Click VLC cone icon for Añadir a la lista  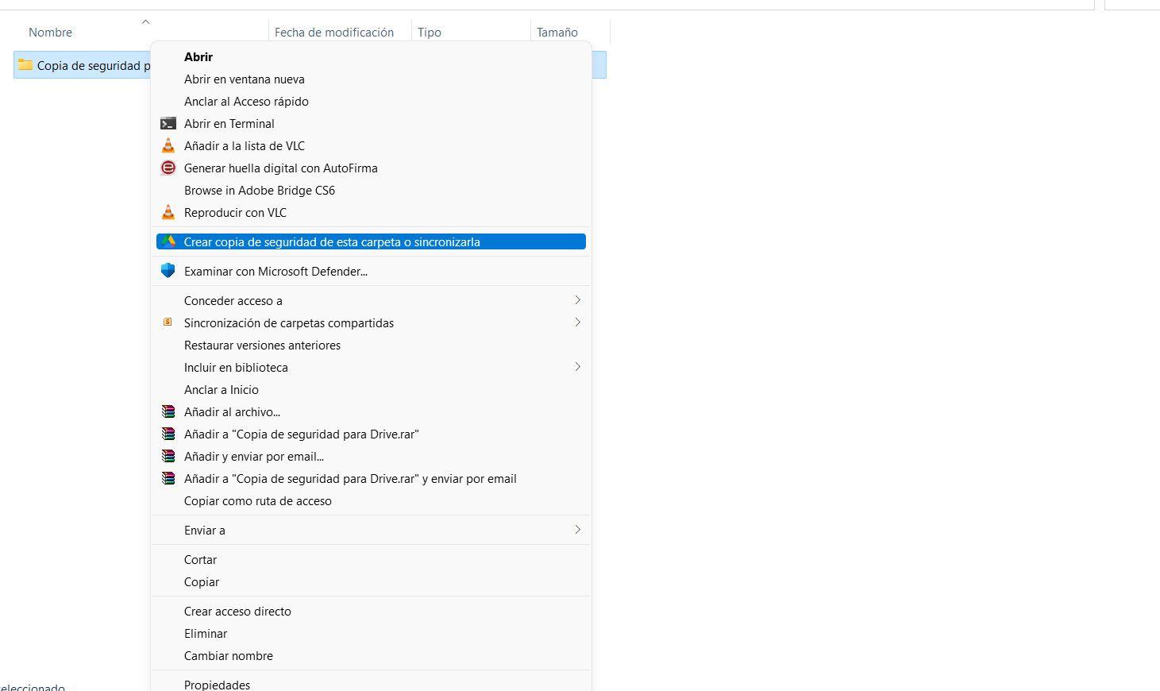pyautogui.click(x=168, y=146)
